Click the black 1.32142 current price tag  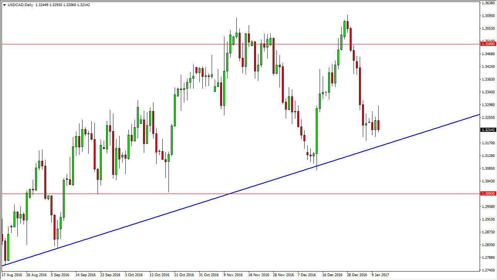coord(488,130)
